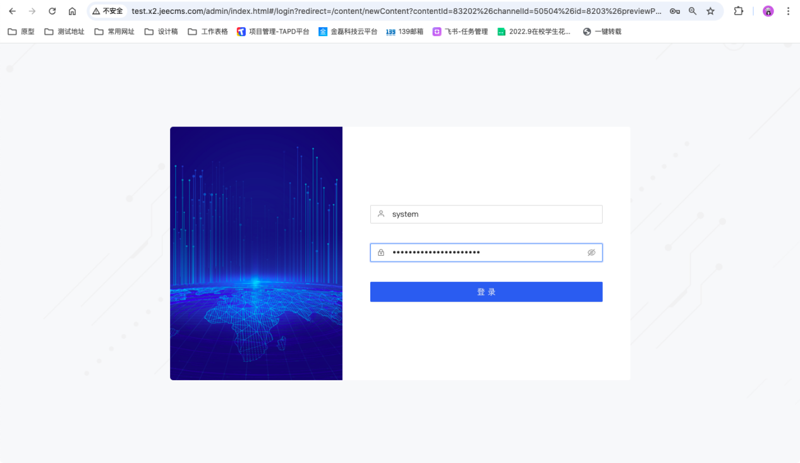Open the extensions puzzle icon
The image size is (800, 463).
(738, 11)
